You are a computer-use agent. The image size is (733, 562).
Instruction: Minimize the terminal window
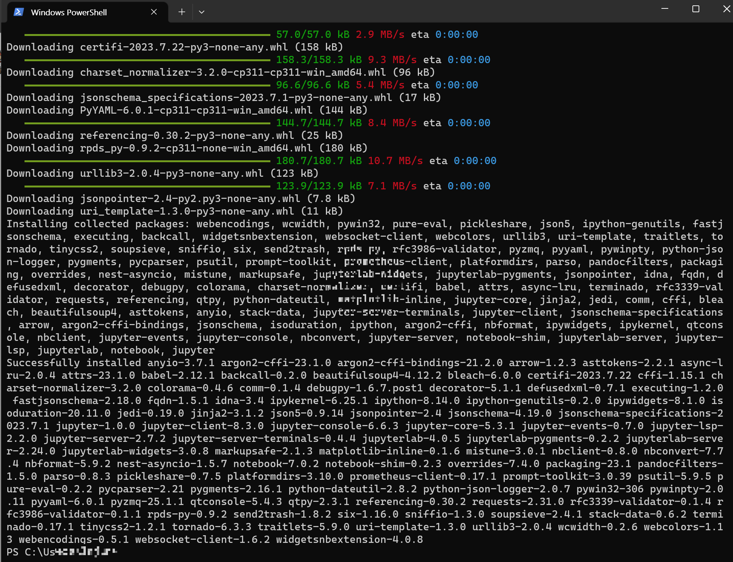point(665,8)
